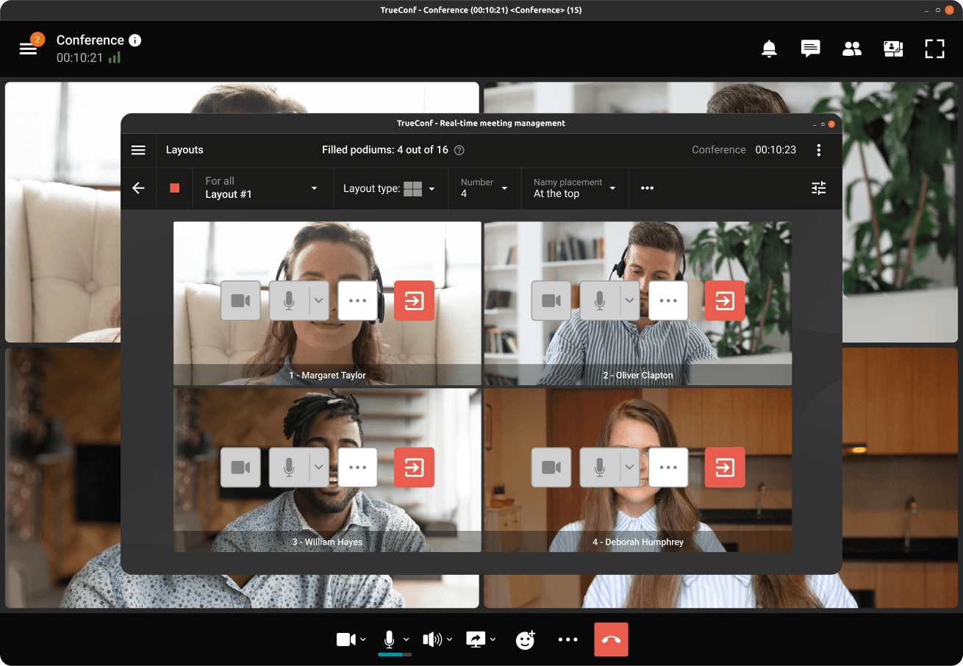Image resolution: width=963 pixels, height=666 pixels.
Task: Click the conference info icon
Action: point(135,40)
